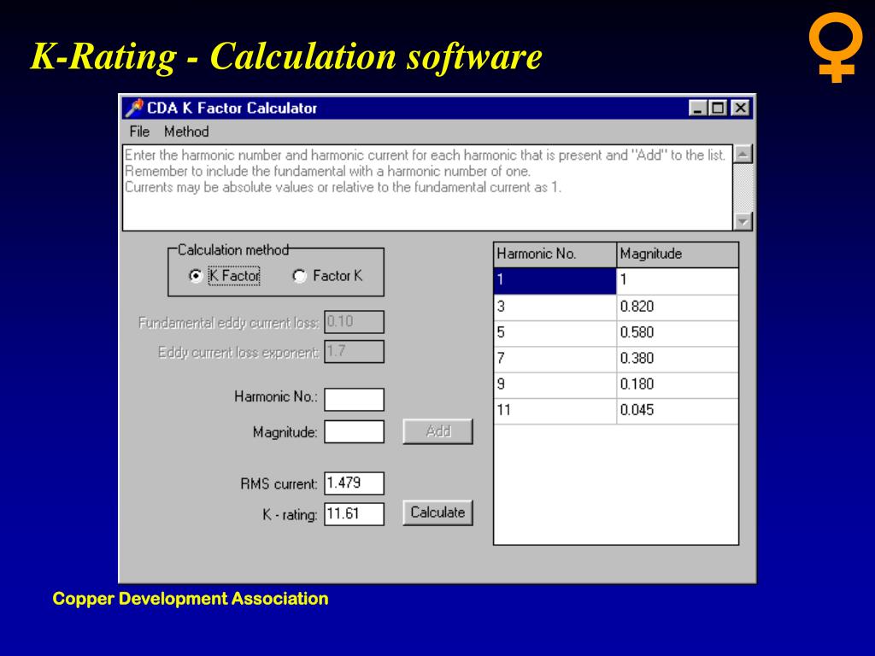Click the Harmonic No. column header
This screenshot has height=656, width=875.
pos(555,255)
